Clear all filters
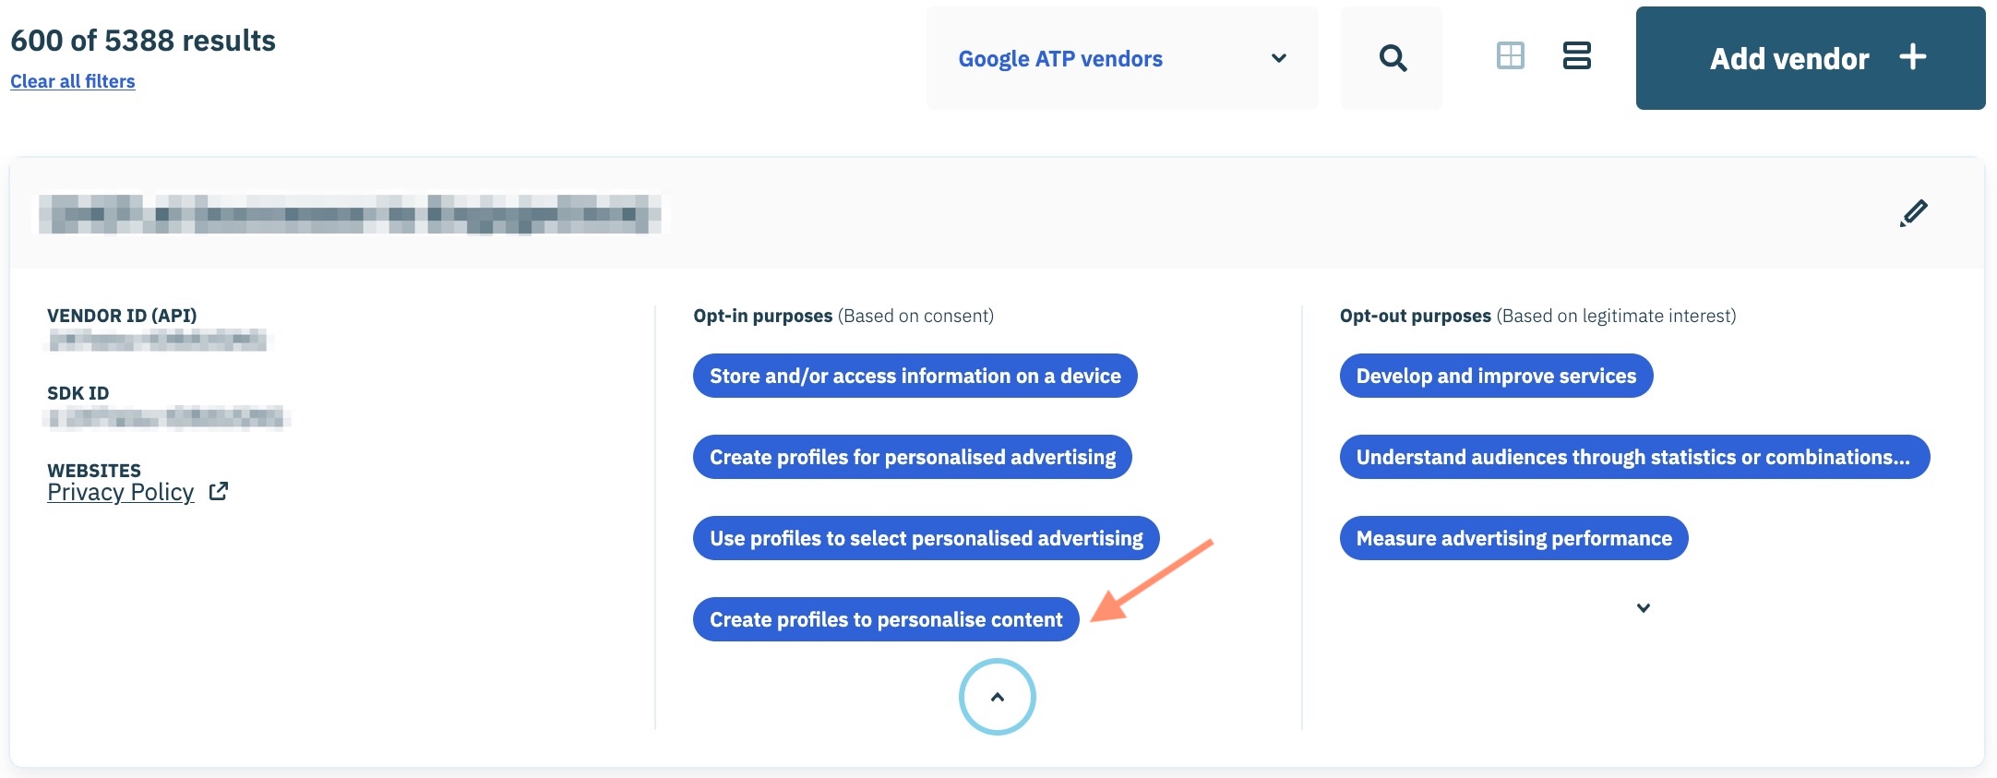The width and height of the screenshot is (1997, 778). (73, 81)
